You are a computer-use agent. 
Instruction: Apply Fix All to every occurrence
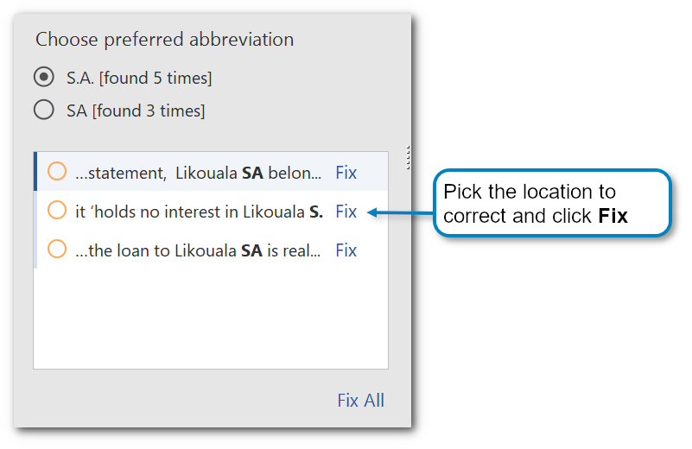pyautogui.click(x=360, y=401)
